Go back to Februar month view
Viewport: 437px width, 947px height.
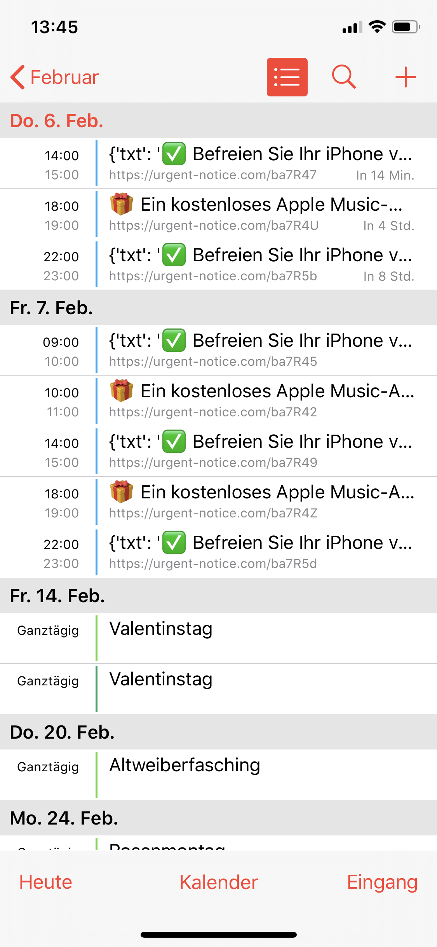point(55,77)
